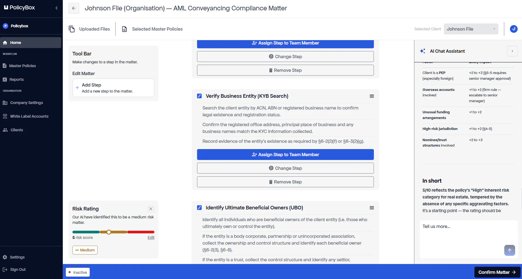Open the Selected Master Policies tab
The image size is (522, 279).
[152, 29]
